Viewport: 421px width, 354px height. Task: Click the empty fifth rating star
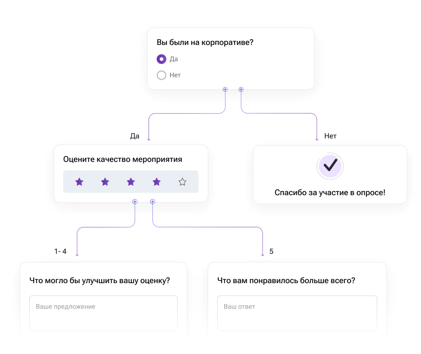[x=182, y=182]
